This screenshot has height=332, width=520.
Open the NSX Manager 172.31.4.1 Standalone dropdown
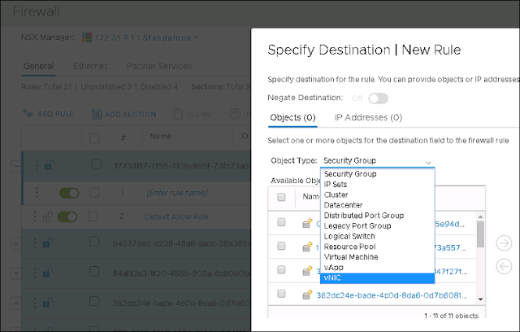146,38
